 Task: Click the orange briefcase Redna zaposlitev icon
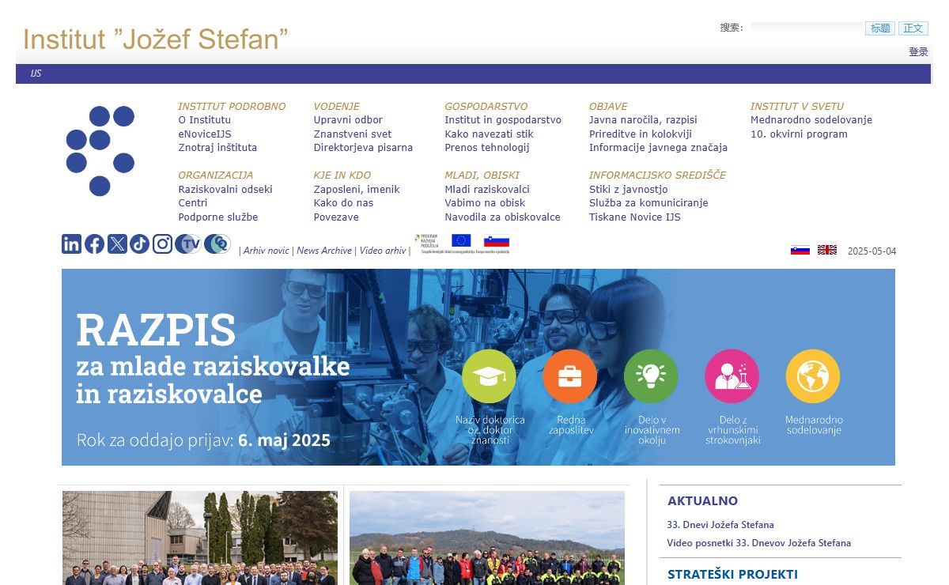coord(570,376)
